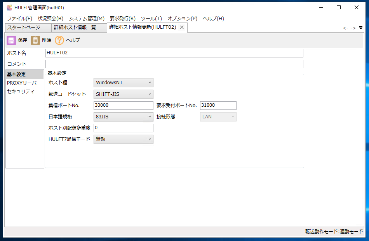Screen dimensions: 369x241
Task: Close the HULFT管理画面 window
Action: click(356, 7)
